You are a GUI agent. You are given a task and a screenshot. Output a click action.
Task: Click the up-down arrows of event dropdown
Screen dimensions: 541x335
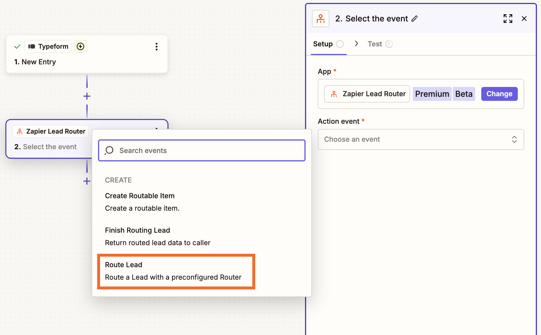[514, 139]
